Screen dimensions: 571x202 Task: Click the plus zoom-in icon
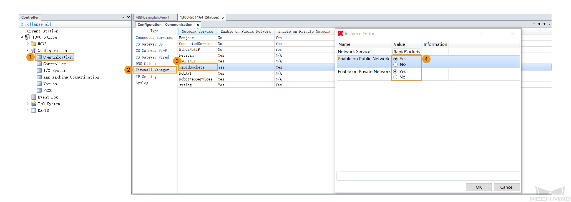pyautogui.click(x=544, y=24)
